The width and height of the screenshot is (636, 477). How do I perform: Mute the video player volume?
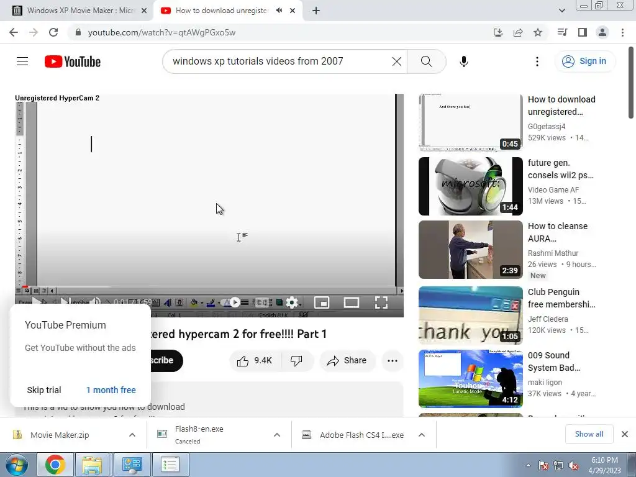tap(95, 302)
